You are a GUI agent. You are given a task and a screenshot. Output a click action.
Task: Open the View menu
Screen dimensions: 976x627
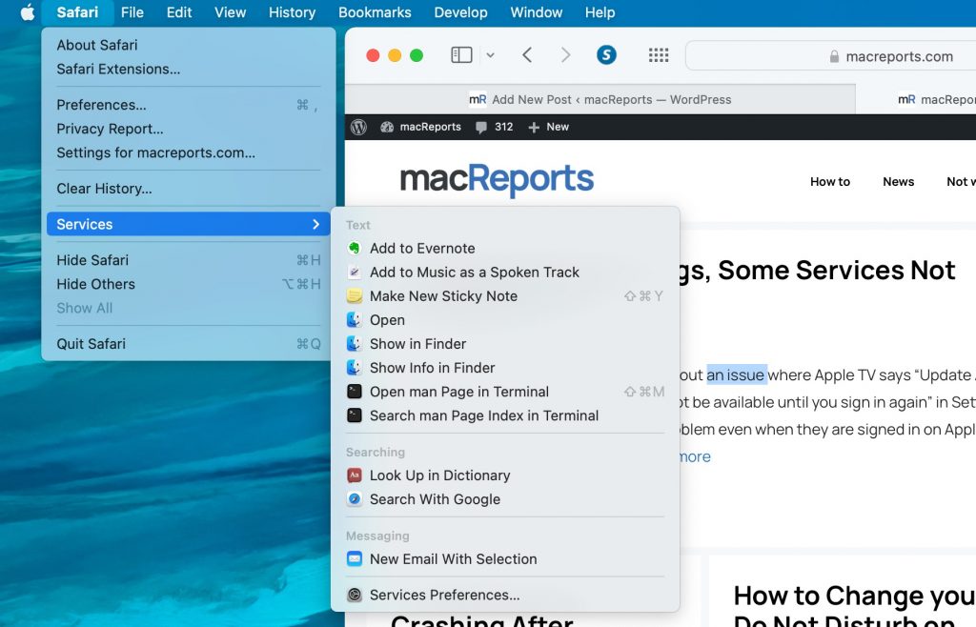[x=231, y=12]
